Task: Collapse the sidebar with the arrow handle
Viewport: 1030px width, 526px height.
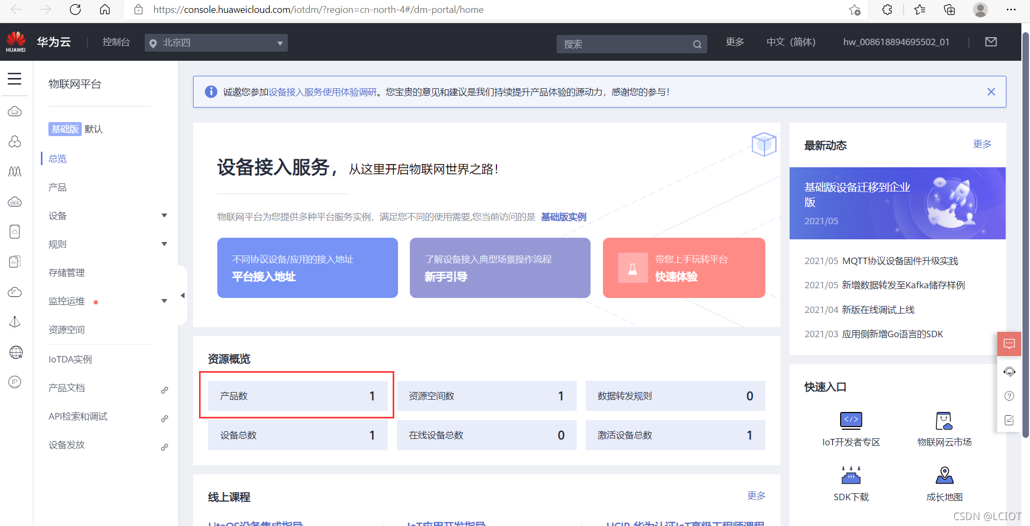Action: click(182, 295)
